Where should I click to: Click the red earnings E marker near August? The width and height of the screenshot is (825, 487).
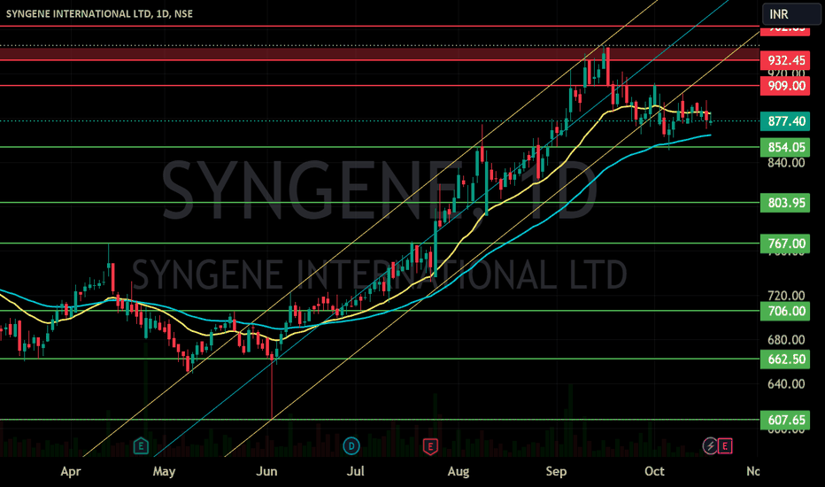coord(430,447)
